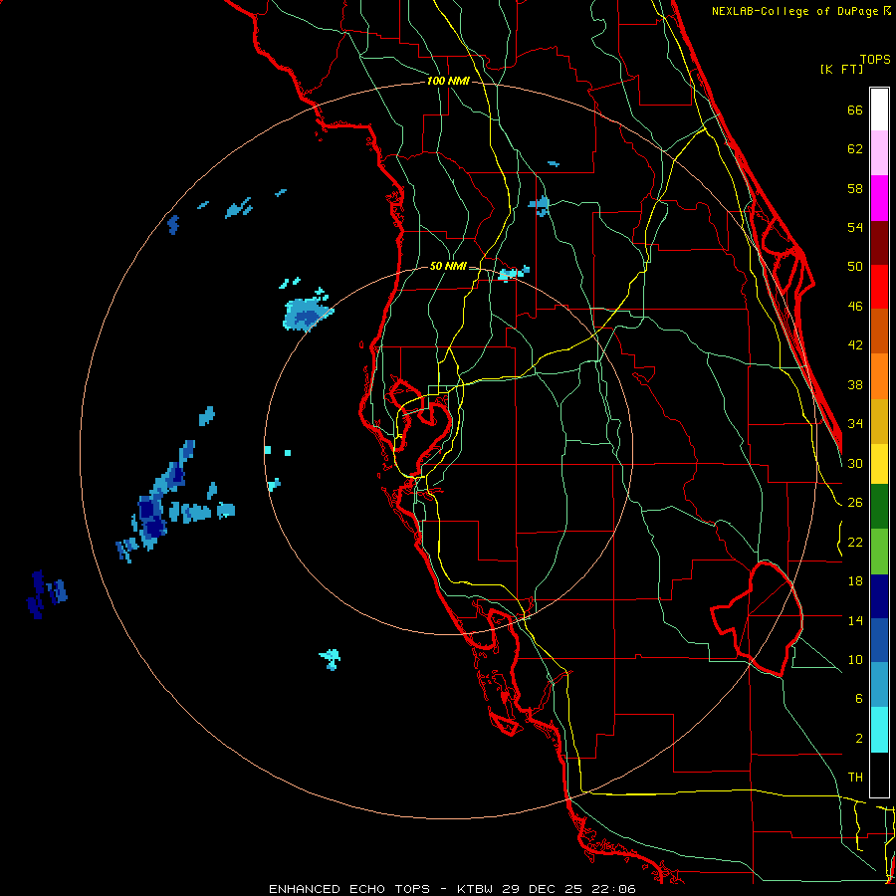Click the 6 legend value

[x=858, y=699]
